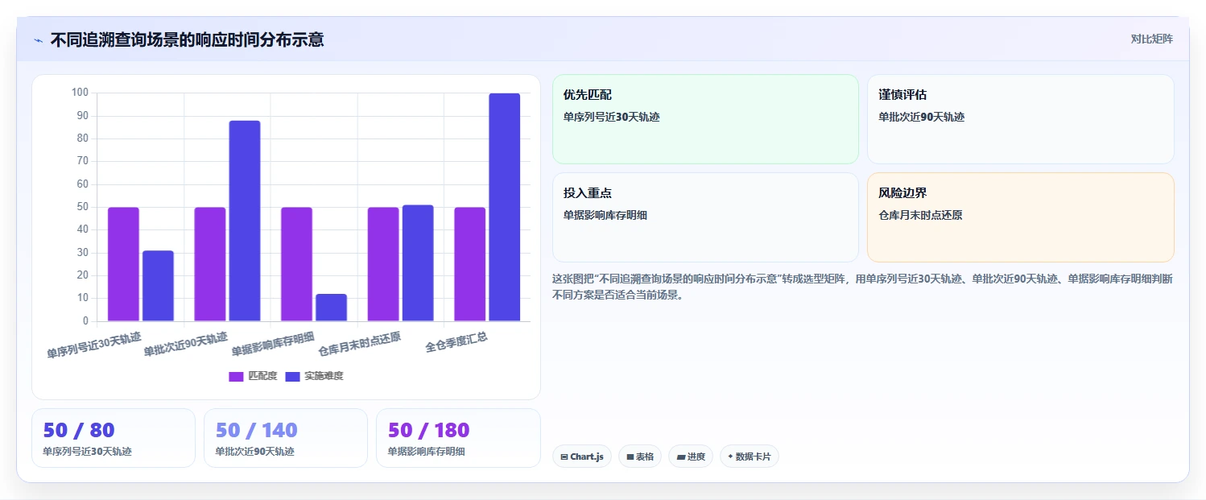Click the 100 y-axis value
Viewport: 1206px width, 500px height.
click(80, 93)
